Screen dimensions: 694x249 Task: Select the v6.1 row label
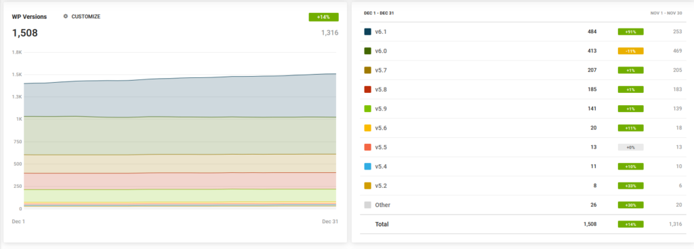[x=381, y=32]
